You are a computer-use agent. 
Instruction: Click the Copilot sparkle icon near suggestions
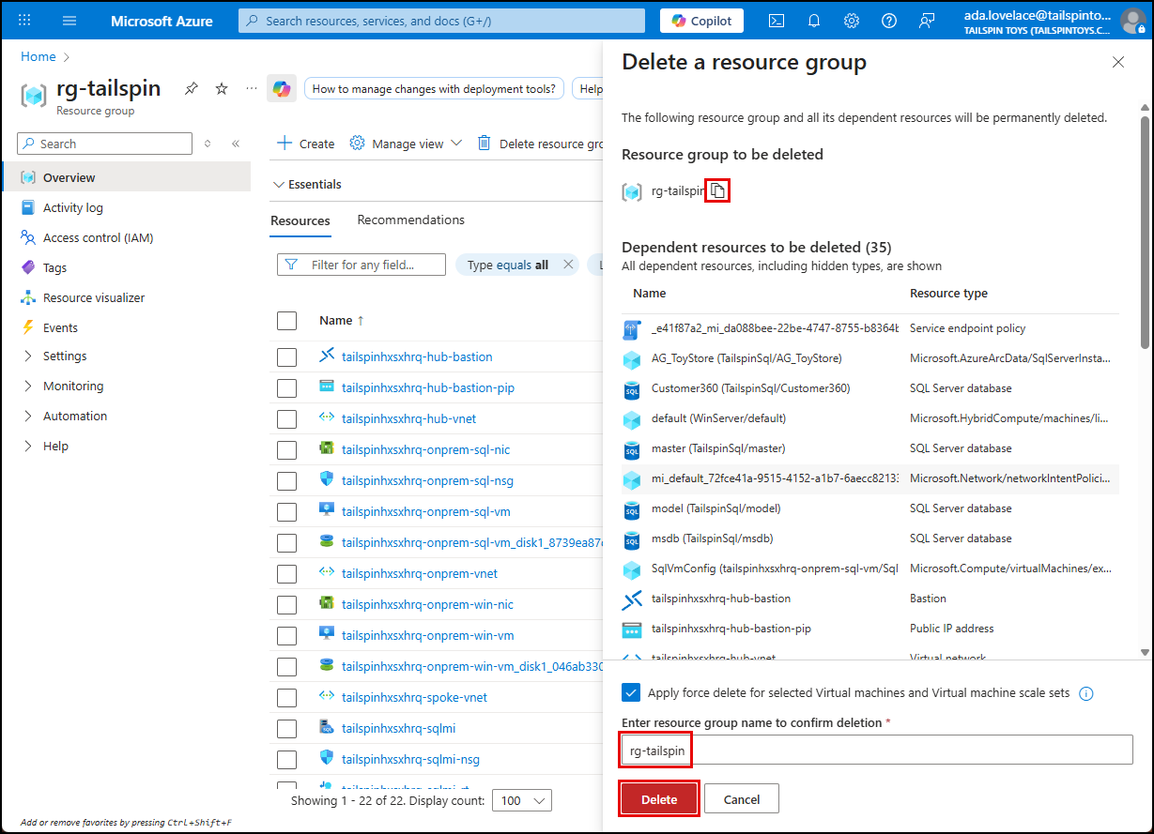(x=281, y=88)
